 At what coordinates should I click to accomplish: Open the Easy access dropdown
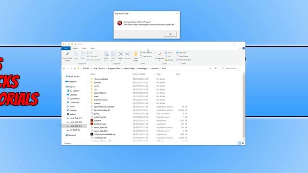146,56
